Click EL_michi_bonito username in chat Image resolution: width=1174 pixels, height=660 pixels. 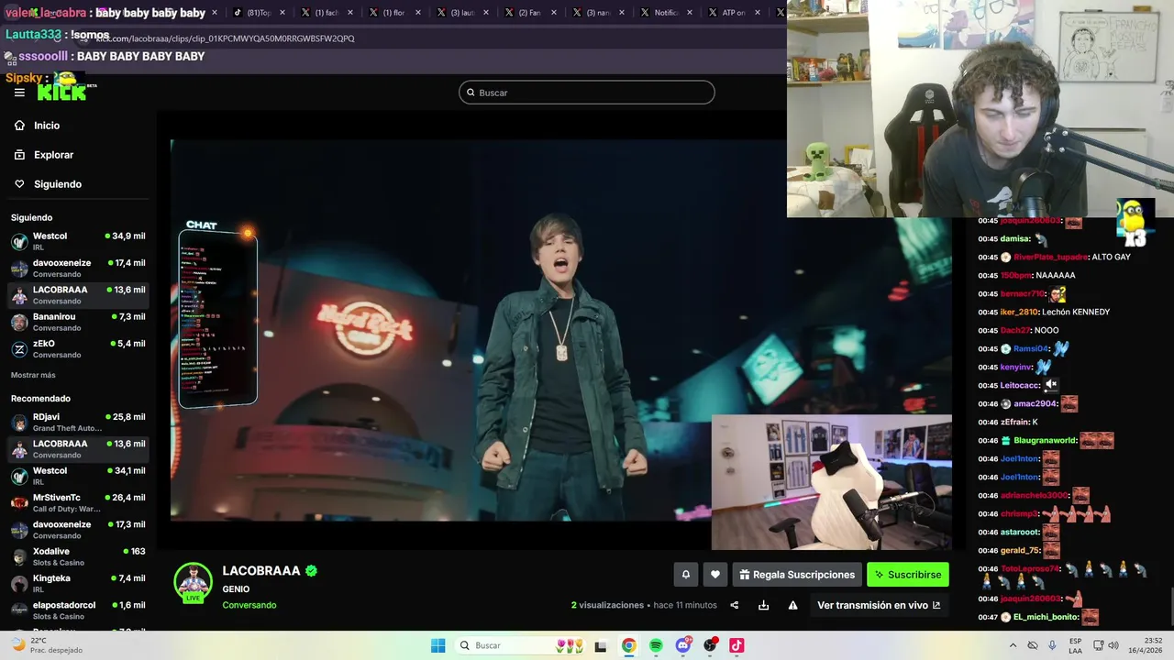pos(1046,617)
